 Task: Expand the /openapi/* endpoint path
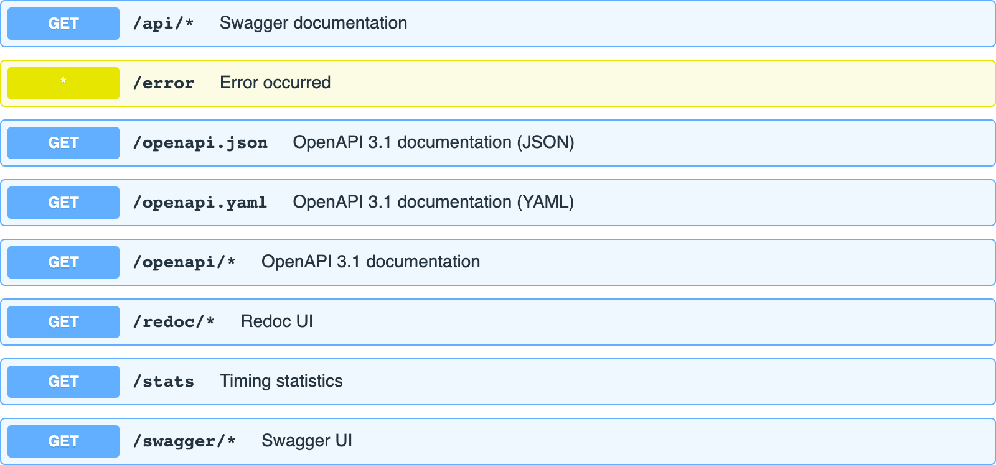(184, 262)
